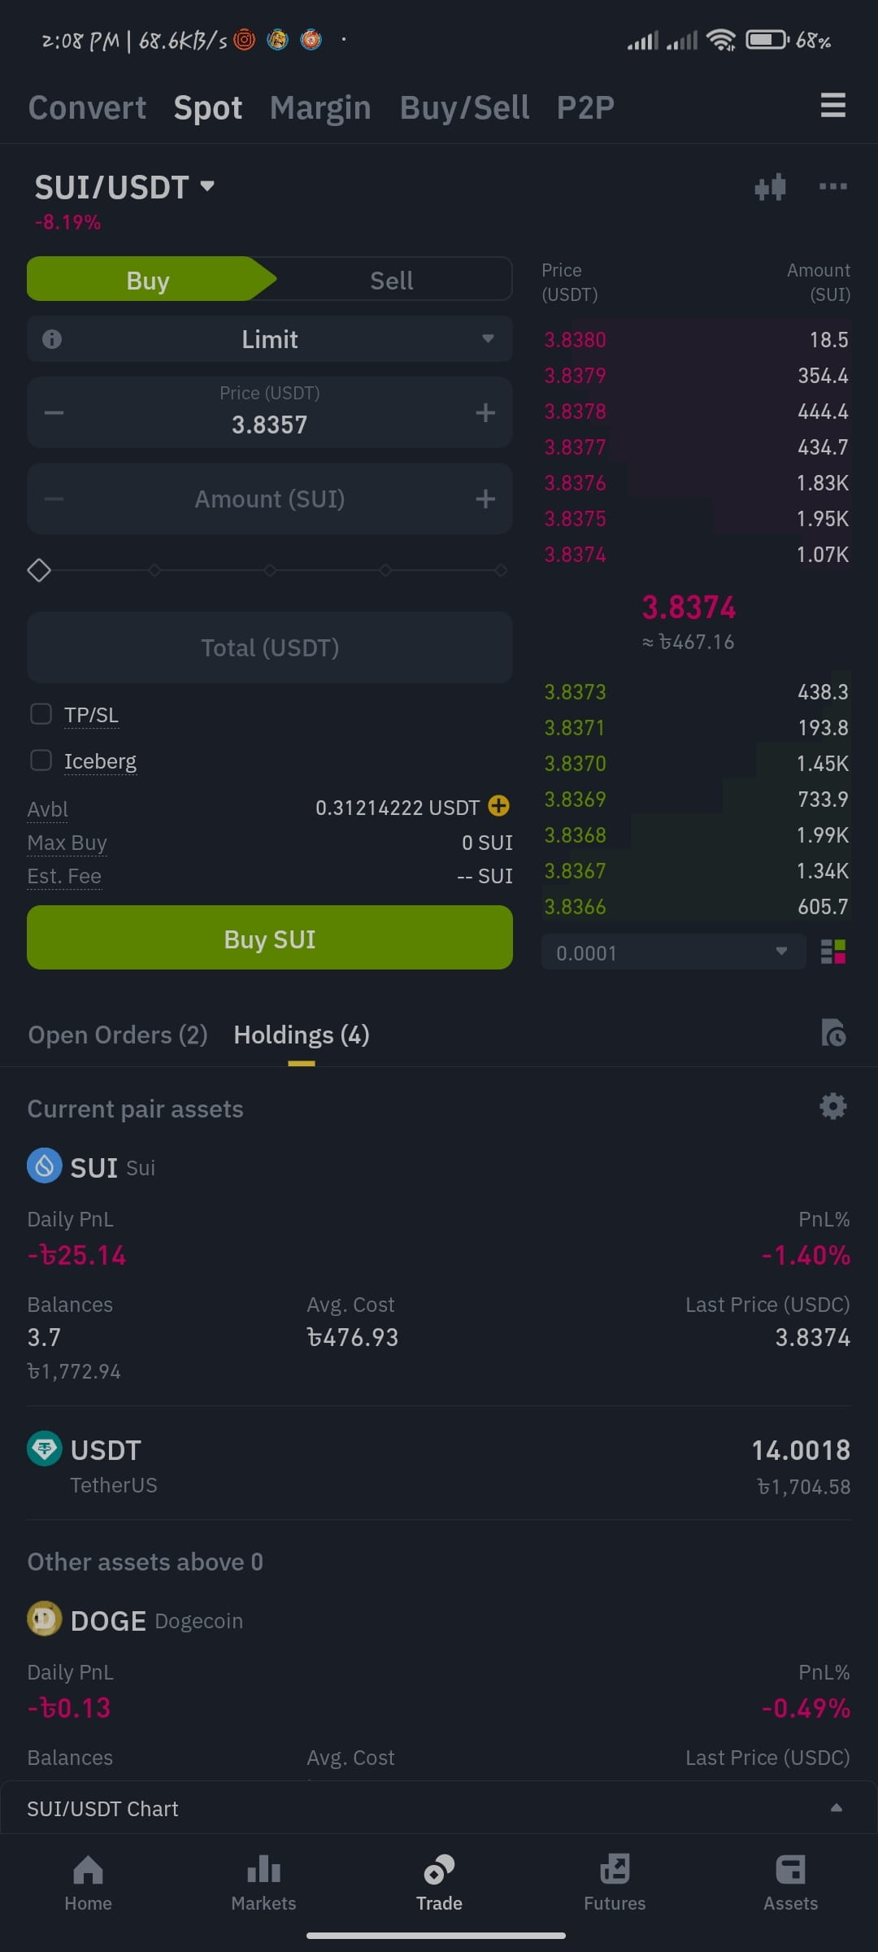Open the 0.0001 price precision dropdown
This screenshot has width=878, height=1952.
pyautogui.click(x=673, y=952)
